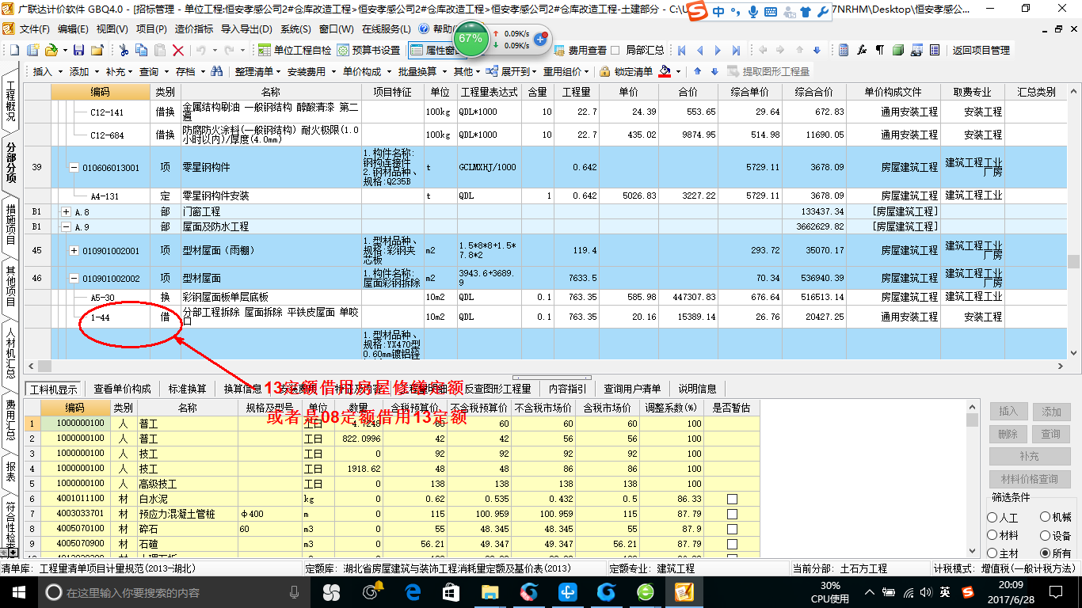
Task: Go to previous record blue arrow
Action: click(x=701, y=50)
